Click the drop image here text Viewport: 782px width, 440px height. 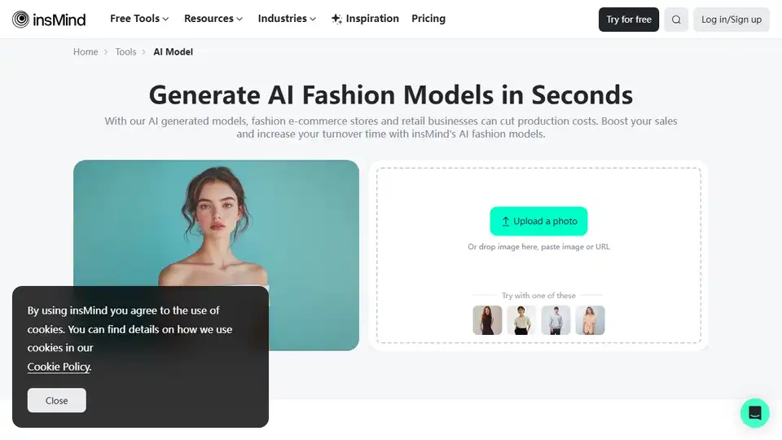click(x=538, y=246)
